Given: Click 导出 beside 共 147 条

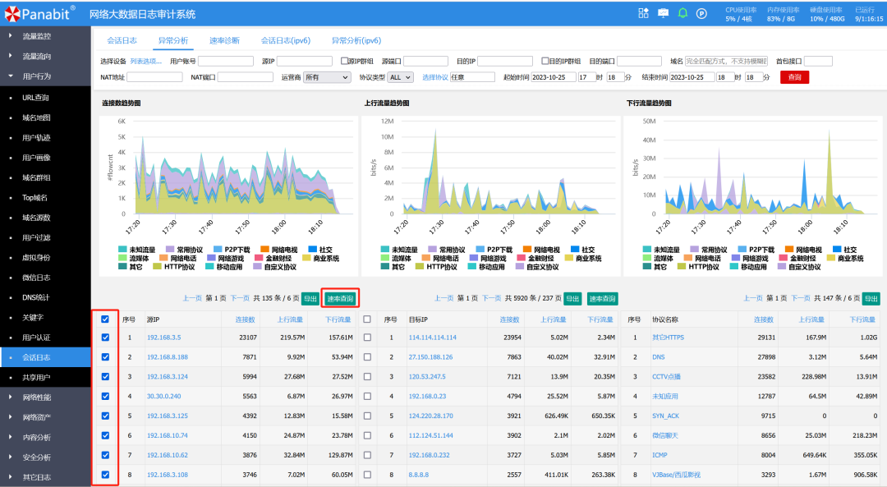Looking at the screenshot, I should point(871,299).
